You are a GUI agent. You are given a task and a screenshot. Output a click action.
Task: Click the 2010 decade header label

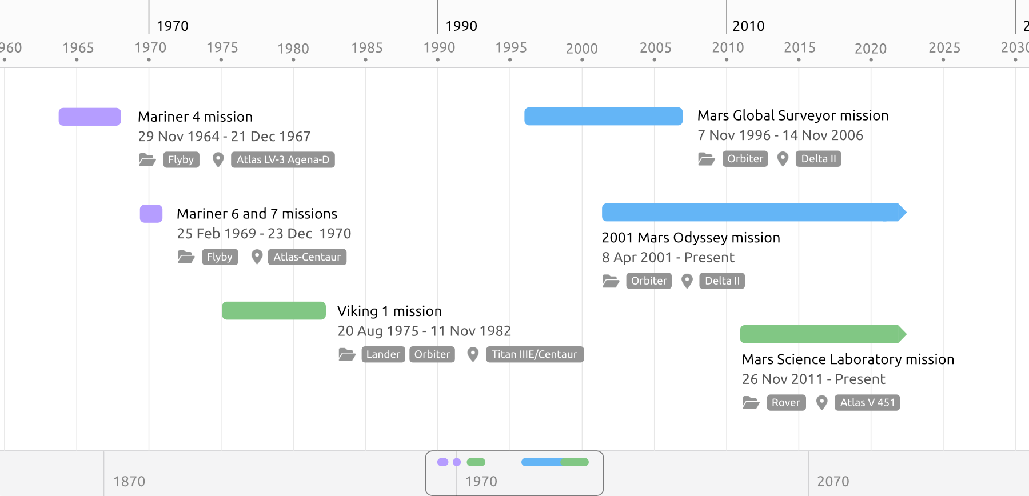(x=748, y=26)
